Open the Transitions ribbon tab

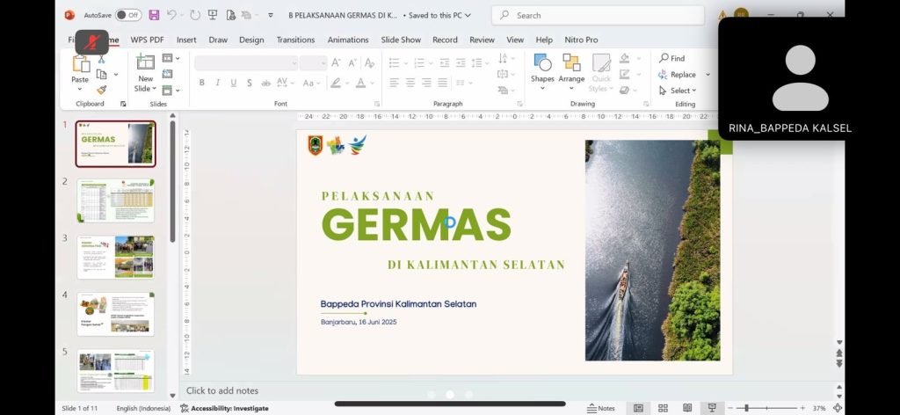point(295,40)
